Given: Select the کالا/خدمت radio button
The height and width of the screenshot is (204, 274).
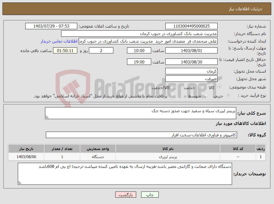Looking at the screenshot, I should coord(175,87).
